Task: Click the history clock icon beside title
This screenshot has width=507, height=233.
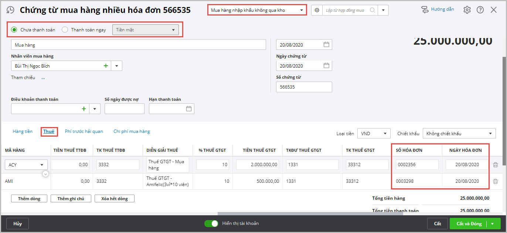Action: pos(11,10)
